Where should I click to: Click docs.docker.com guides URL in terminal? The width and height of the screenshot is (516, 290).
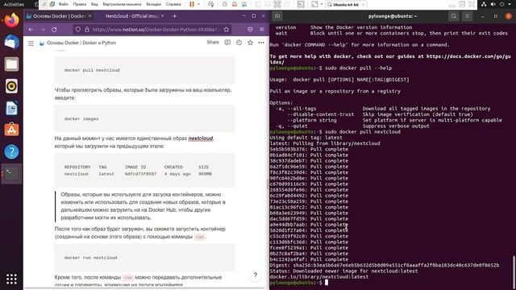pyautogui.click(x=390, y=59)
